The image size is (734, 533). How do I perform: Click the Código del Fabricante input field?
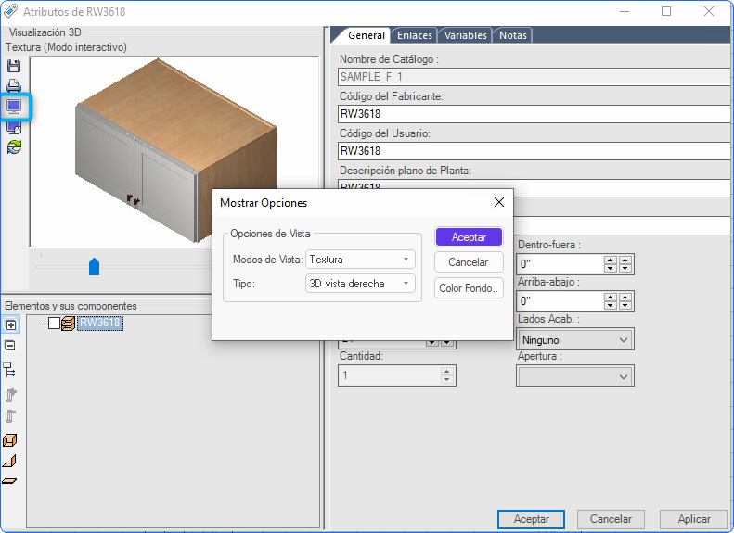click(534, 114)
